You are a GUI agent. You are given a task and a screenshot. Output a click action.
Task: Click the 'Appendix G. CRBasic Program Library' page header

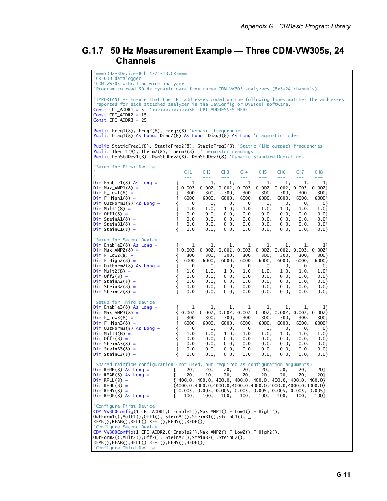pyautogui.click(x=295, y=26)
